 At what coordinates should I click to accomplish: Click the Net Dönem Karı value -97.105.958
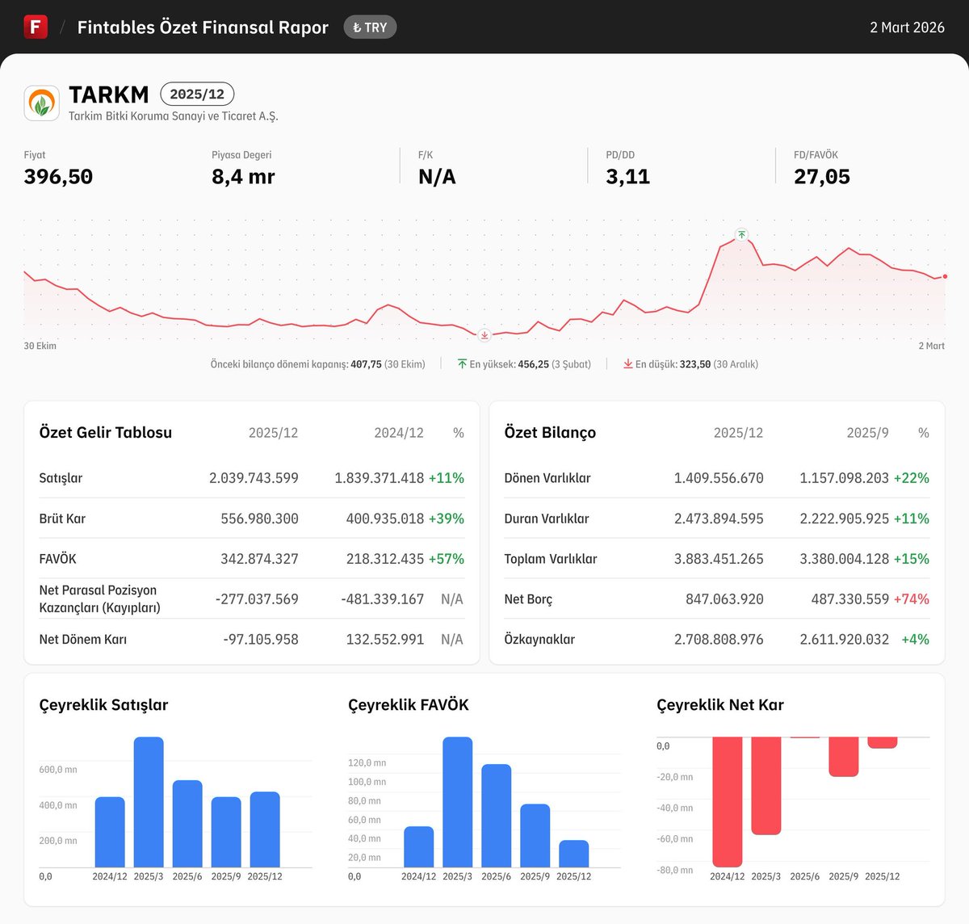pyautogui.click(x=261, y=640)
